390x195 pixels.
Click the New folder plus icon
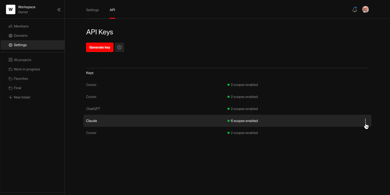tap(10, 97)
